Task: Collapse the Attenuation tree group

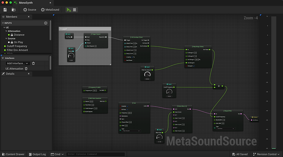Action: (x=7, y=31)
